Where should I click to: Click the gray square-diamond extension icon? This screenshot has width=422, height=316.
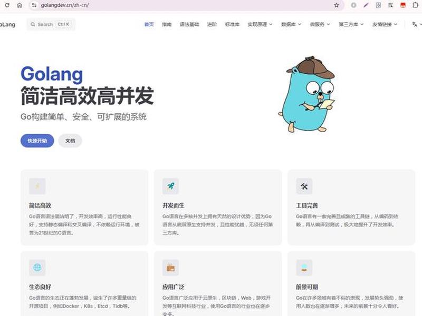pos(378,5)
